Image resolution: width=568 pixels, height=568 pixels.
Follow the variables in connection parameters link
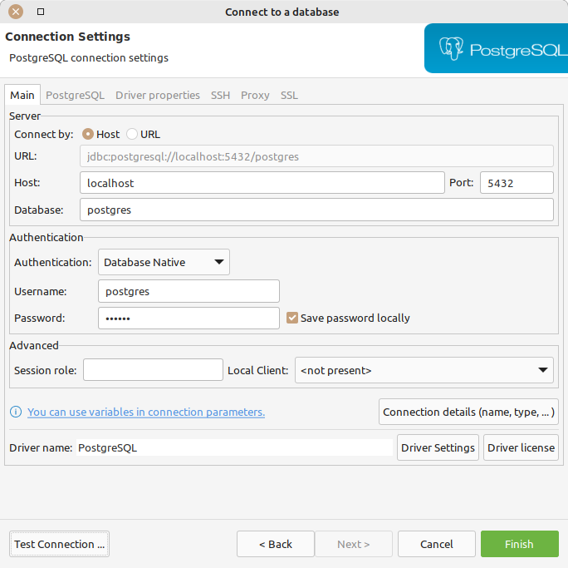pos(146,412)
